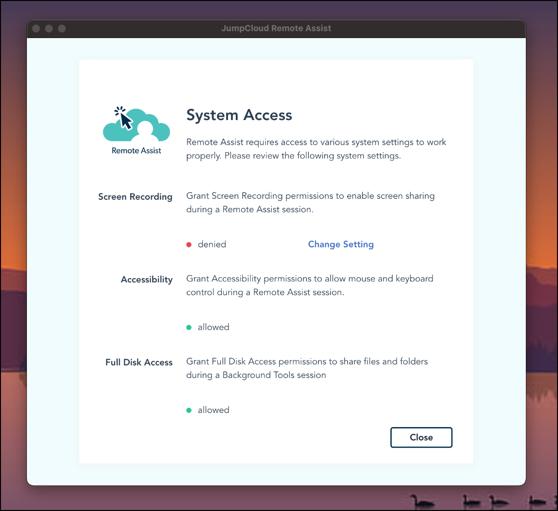The height and width of the screenshot is (511, 558).
Task: Click the JumpCloud Remote Assist title bar text
Action: point(276,28)
